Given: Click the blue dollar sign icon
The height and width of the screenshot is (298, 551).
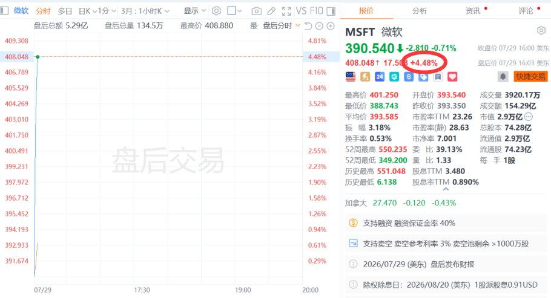Looking at the screenshot, I should 409,77.
